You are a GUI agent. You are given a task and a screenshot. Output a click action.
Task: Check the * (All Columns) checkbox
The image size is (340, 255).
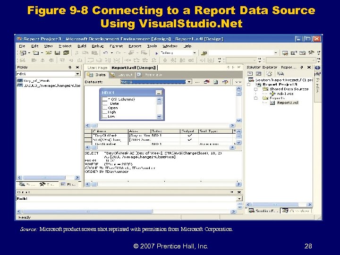[105, 99]
